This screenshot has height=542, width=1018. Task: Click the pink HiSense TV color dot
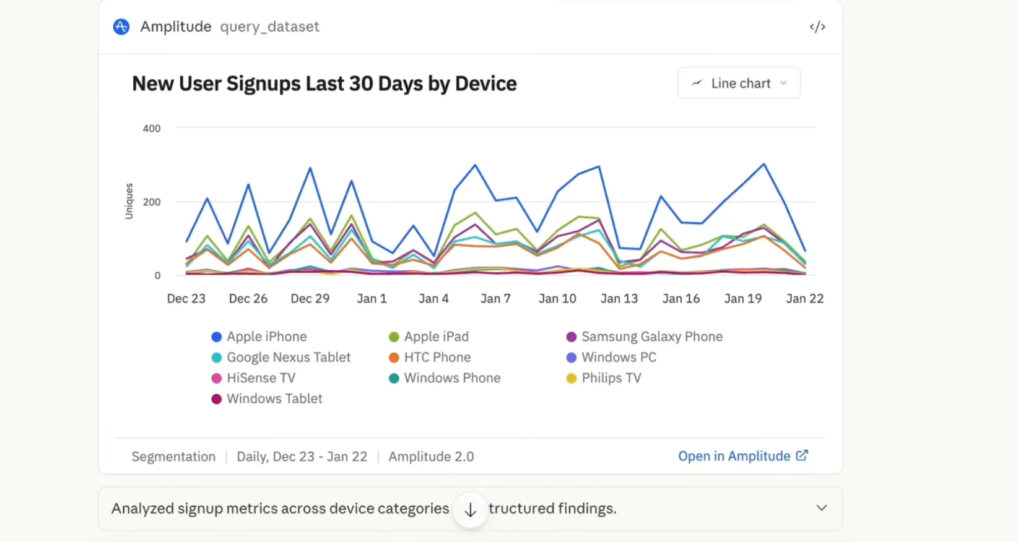click(x=217, y=379)
